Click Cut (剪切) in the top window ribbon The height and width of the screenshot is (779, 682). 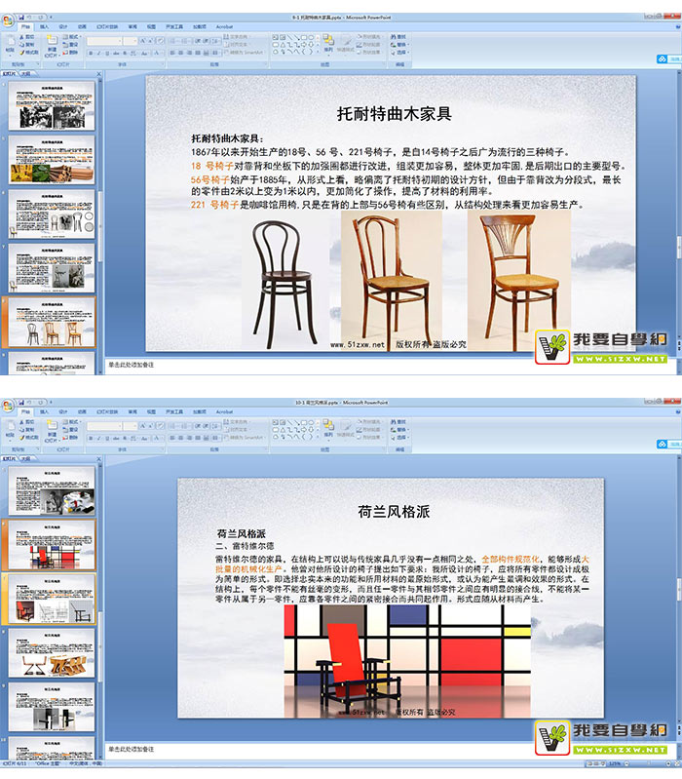(27, 37)
